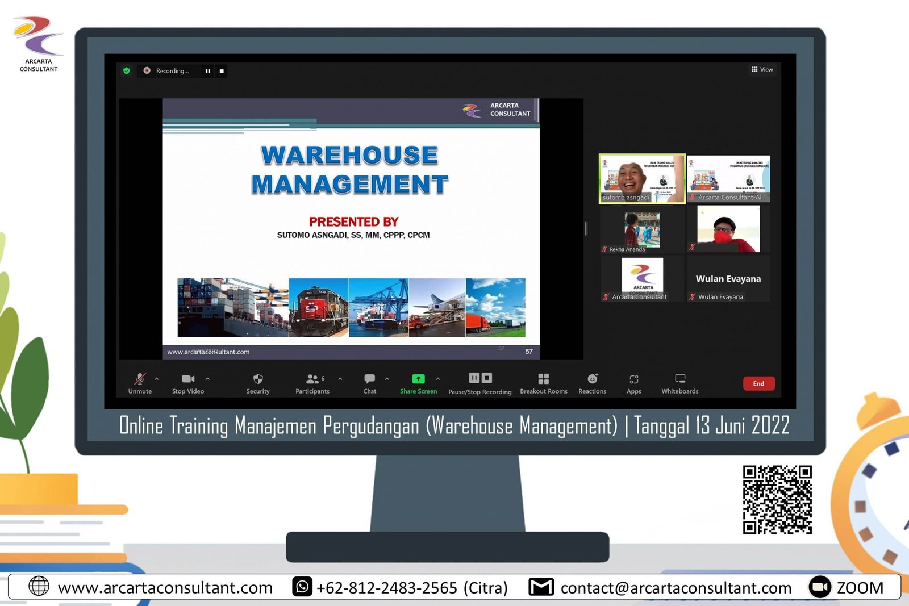Viewport: 909px width, 606px height.
Task: Open the View layout menu
Action: [x=762, y=70]
